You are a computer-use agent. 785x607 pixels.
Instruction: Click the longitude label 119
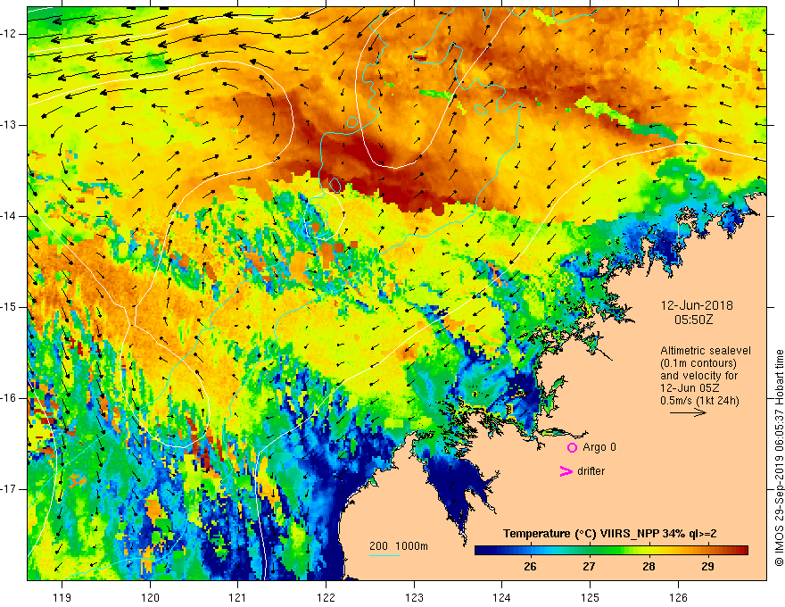pos(62,597)
